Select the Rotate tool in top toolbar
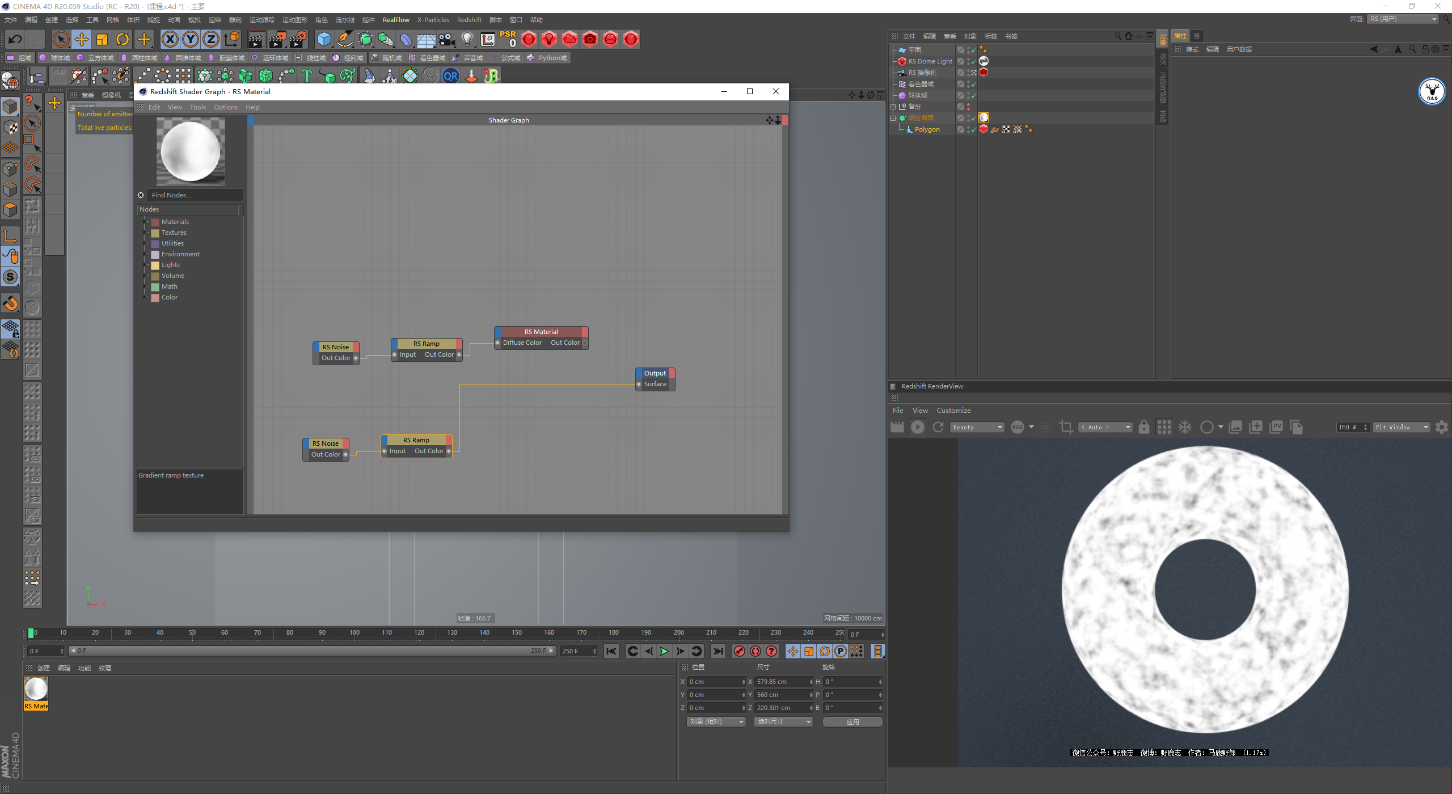This screenshot has height=794, width=1452. 123,39
